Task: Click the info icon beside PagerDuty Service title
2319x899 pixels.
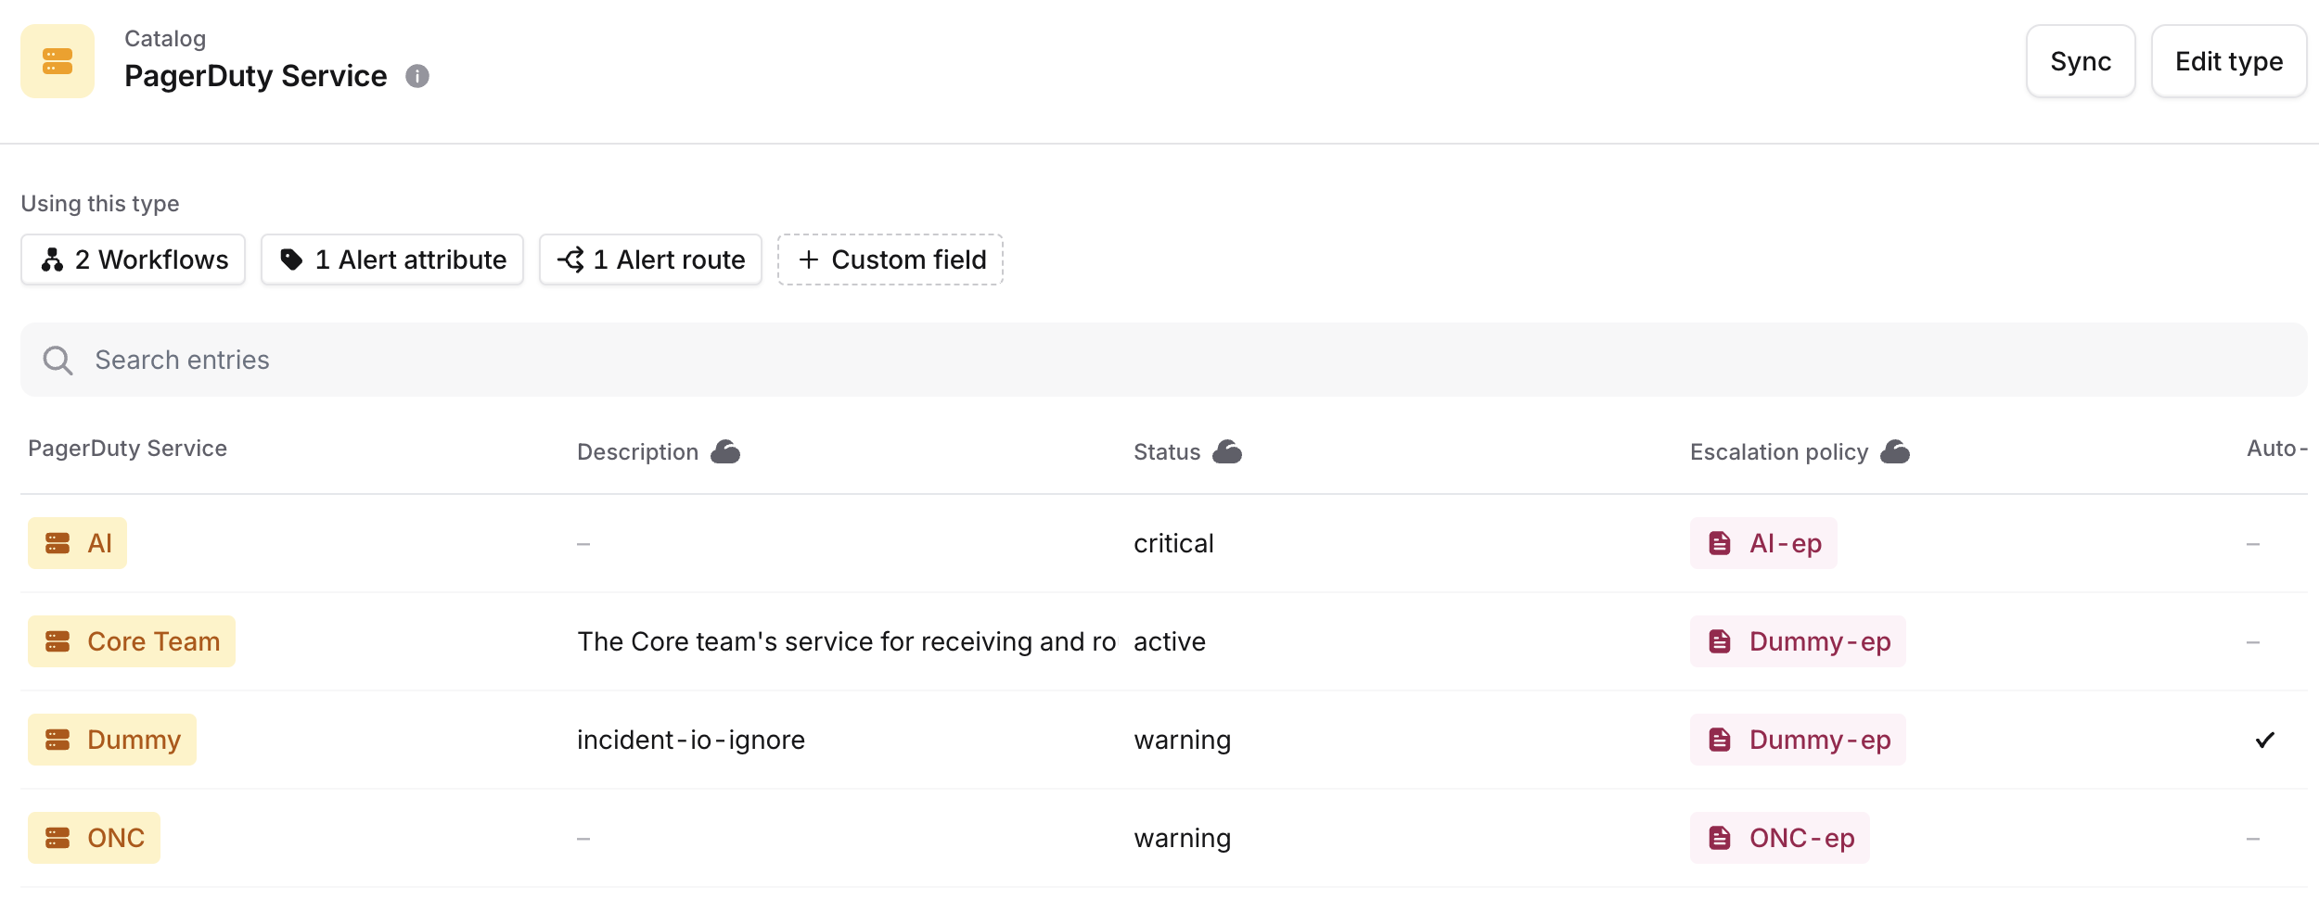Action: tap(417, 76)
